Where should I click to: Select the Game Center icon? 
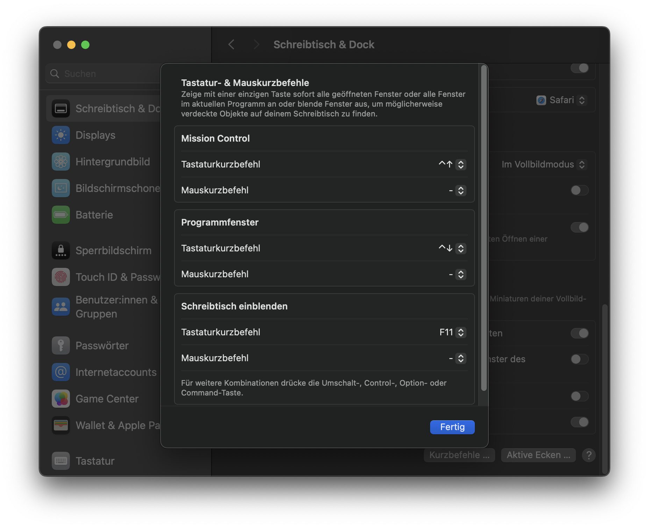click(61, 399)
